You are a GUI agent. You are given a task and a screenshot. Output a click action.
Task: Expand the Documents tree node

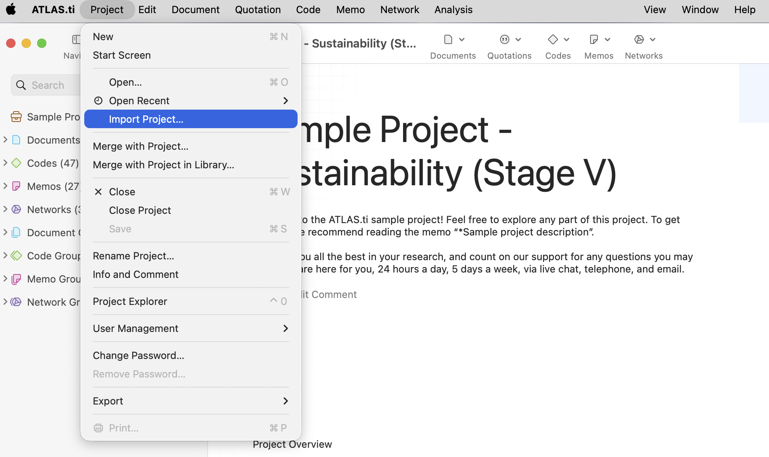pos(5,140)
